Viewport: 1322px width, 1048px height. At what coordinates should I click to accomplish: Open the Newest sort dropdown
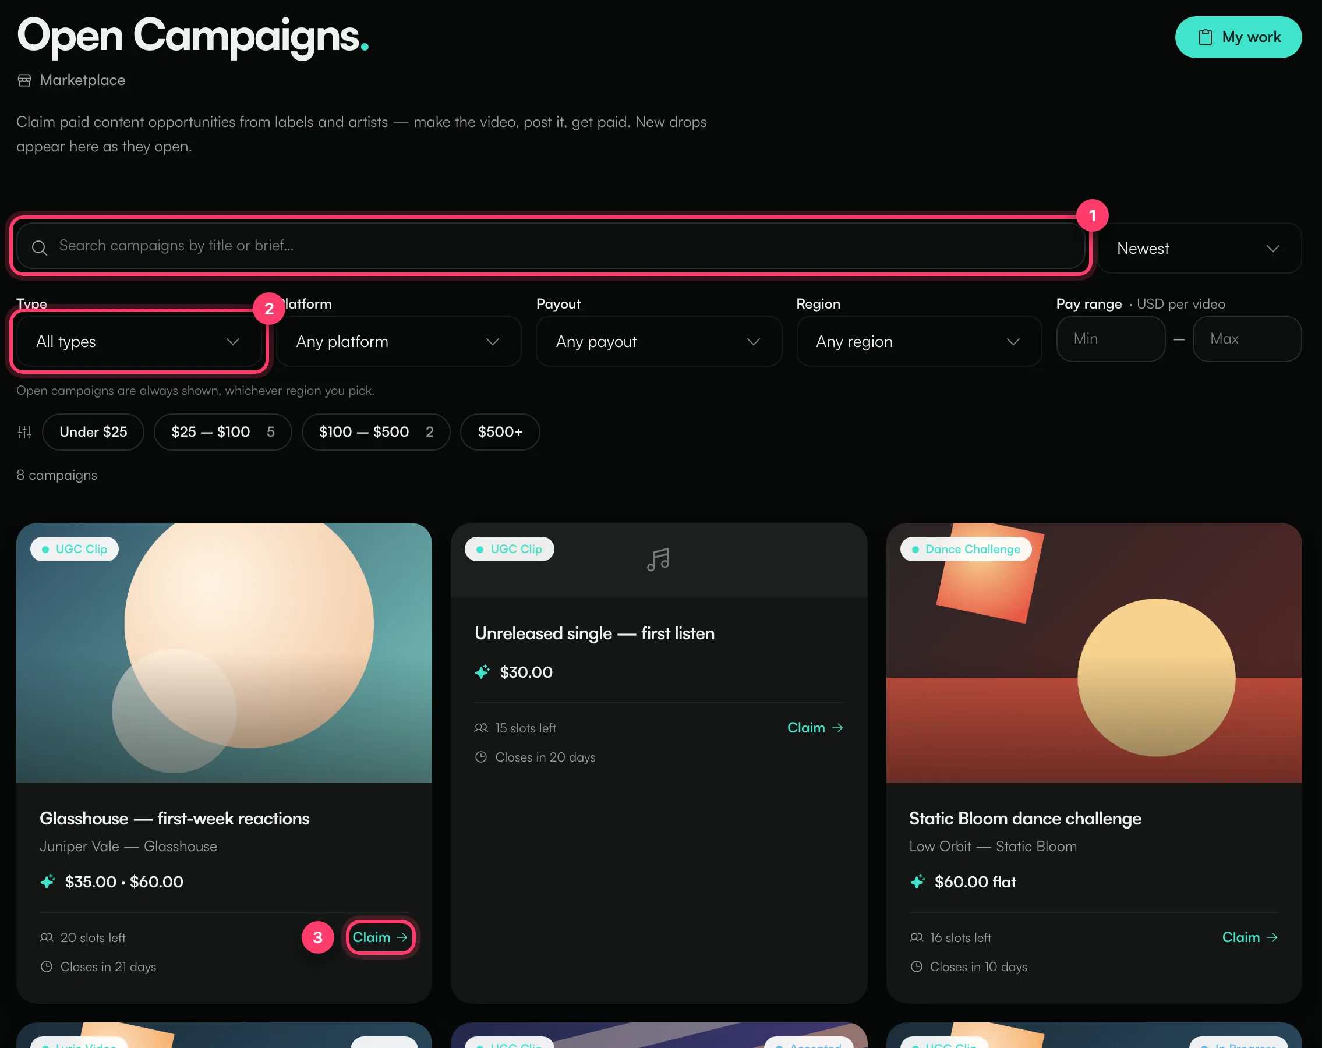(1199, 248)
